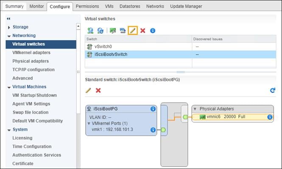Click Switch column header
Viewport: 282px width, 169px height.
coord(139,39)
